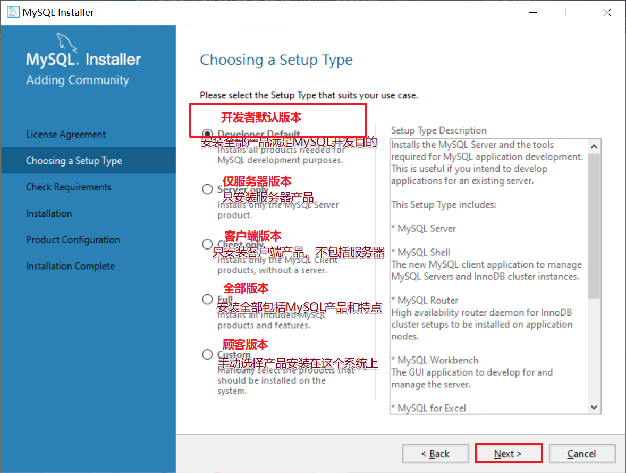
Task: Click '* MySQL Server' in description list
Action: pos(424,229)
